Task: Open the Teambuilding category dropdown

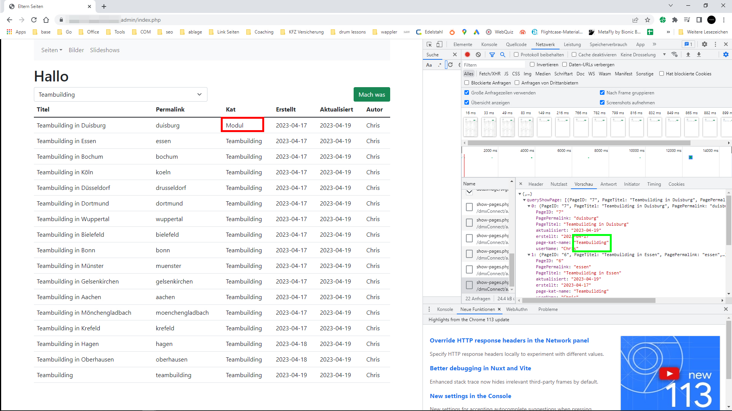Action: [x=120, y=94]
